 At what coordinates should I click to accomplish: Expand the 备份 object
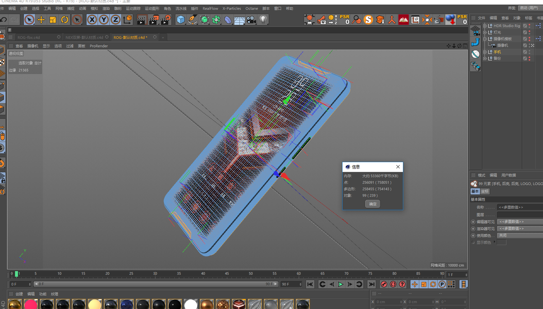pyautogui.click(x=485, y=59)
